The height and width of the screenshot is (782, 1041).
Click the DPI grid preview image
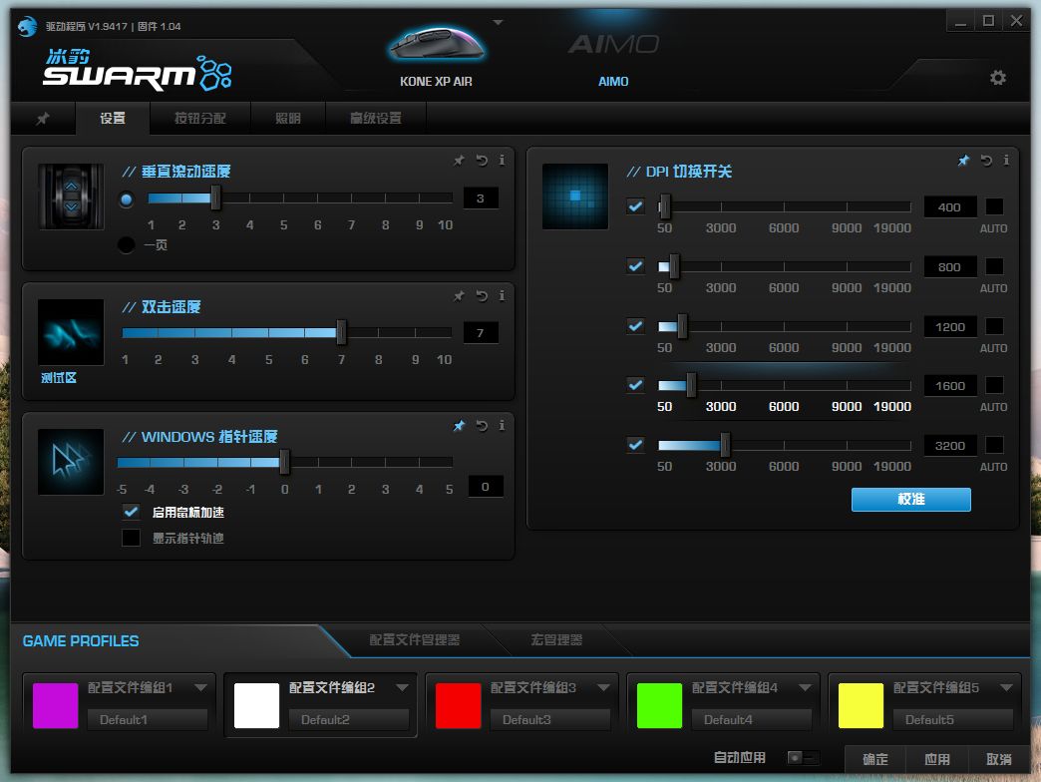pos(575,196)
